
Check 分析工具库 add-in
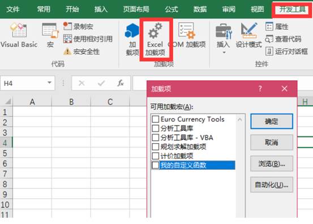[x=155, y=128]
